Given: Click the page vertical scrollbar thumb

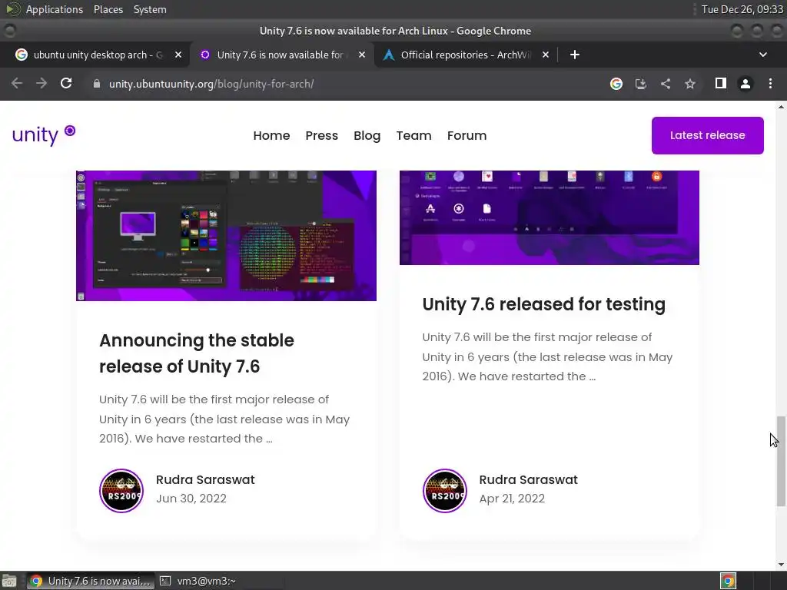Looking at the screenshot, I should 781,461.
